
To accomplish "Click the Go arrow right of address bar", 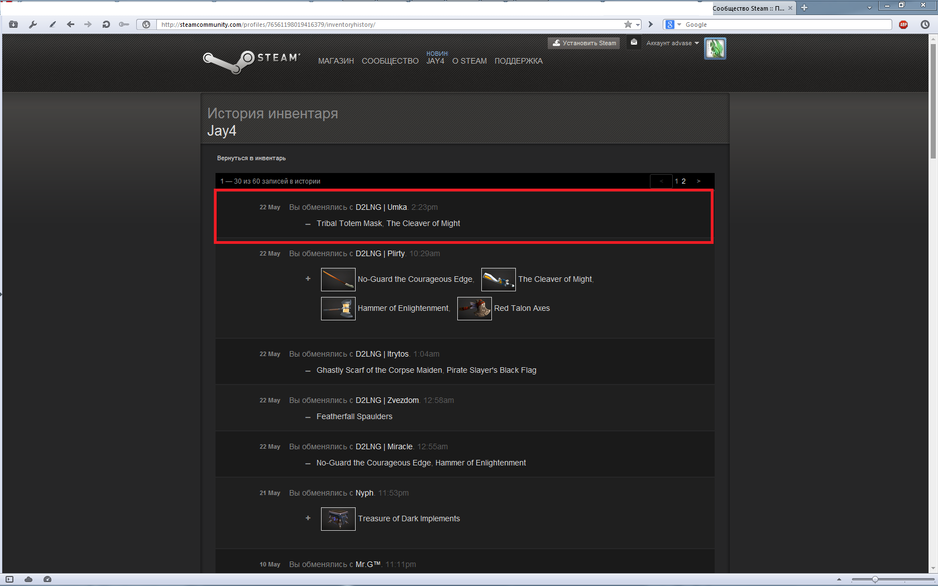I will (650, 25).
